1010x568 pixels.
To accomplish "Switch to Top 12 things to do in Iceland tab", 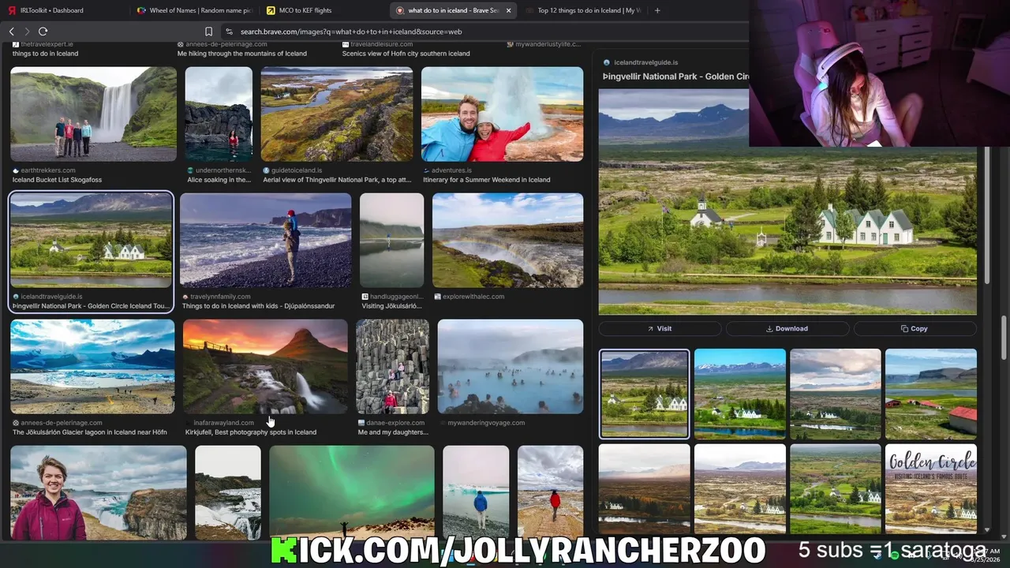I will pos(582,10).
